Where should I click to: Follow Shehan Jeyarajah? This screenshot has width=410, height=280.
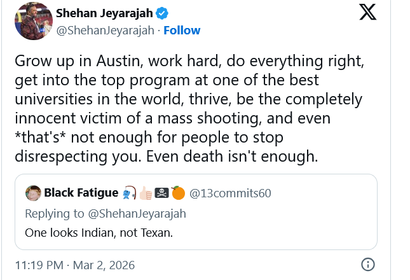click(x=183, y=30)
